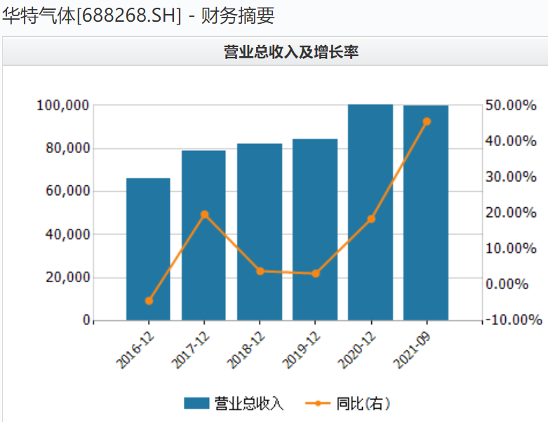548x422 pixels.
Task: Click the 2016-12 revenue bar
Action: (x=148, y=249)
